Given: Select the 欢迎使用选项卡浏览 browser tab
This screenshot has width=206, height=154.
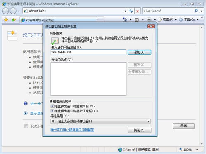Looking at the screenshot, I should tap(58, 20).
